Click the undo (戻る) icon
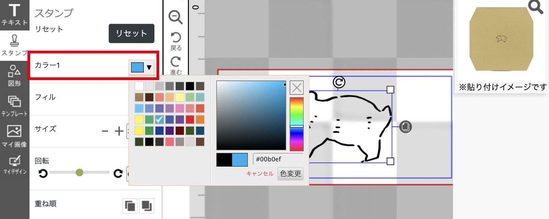The width and height of the screenshot is (549, 219). (176, 41)
